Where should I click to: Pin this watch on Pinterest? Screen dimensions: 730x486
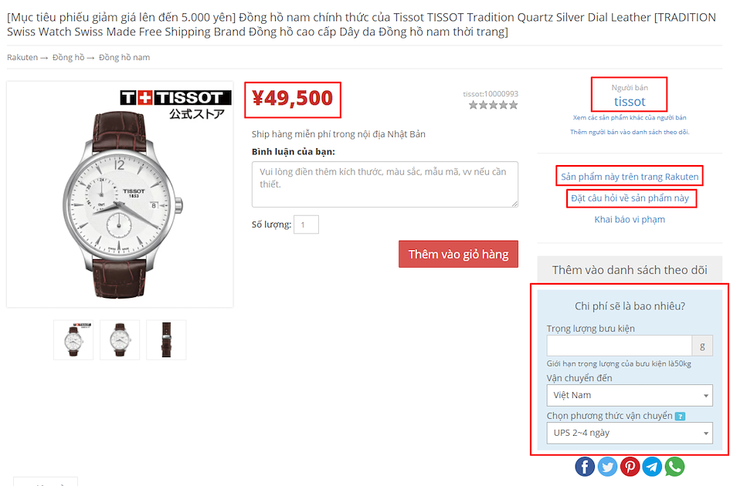tap(630, 467)
